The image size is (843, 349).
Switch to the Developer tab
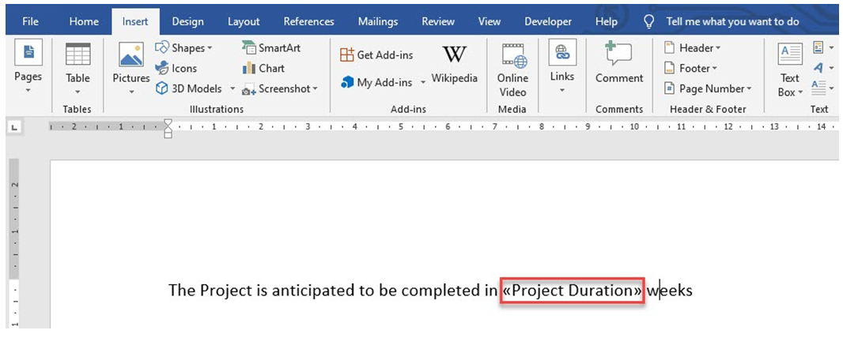pyautogui.click(x=548, y=21)
